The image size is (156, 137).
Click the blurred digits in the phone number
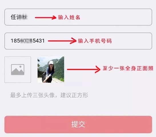[x=26, y=41]
